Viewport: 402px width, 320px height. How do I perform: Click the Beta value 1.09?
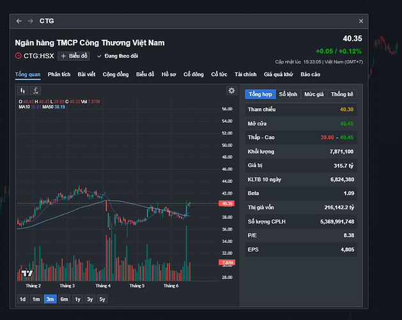tap(349, 193)
